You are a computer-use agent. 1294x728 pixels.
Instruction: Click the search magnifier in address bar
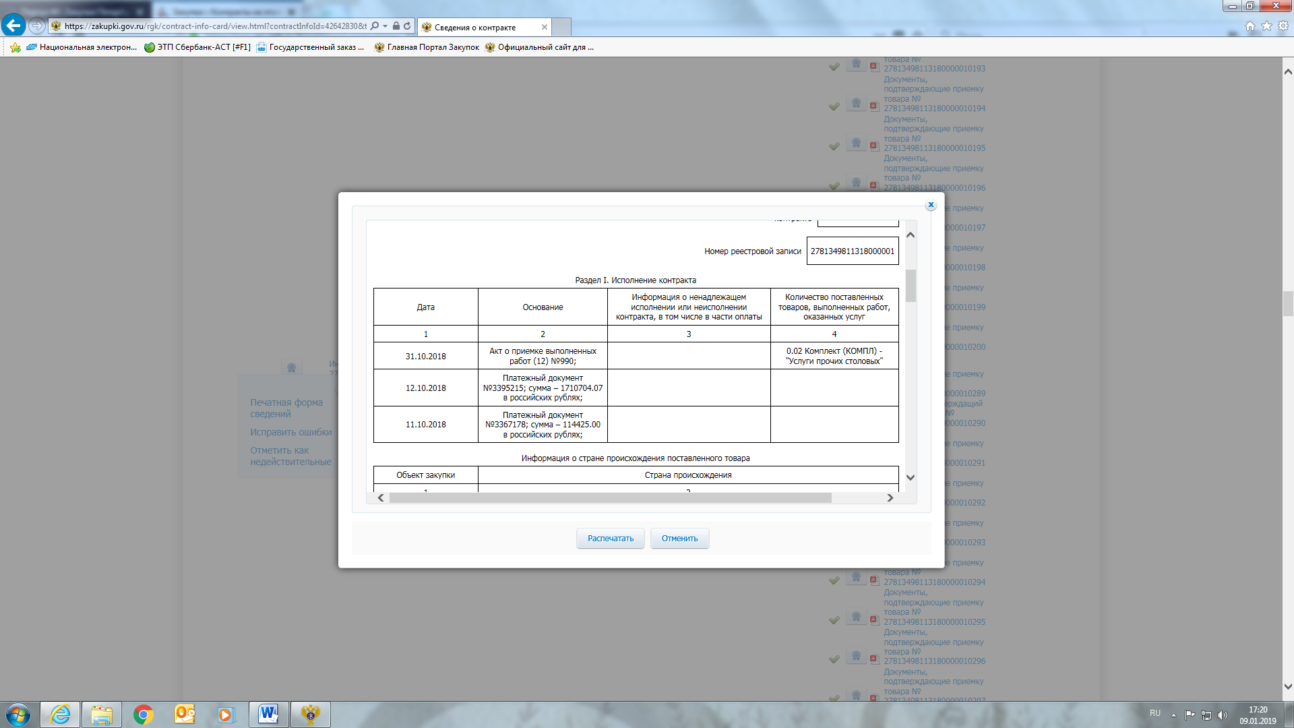(x=375, y=26)
